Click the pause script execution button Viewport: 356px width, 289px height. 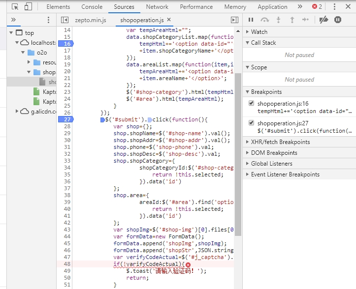pyautogui.click(x=251, y=20)
